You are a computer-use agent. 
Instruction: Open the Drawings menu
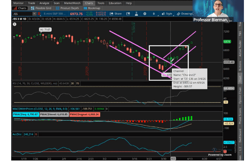tap(185, 14)
